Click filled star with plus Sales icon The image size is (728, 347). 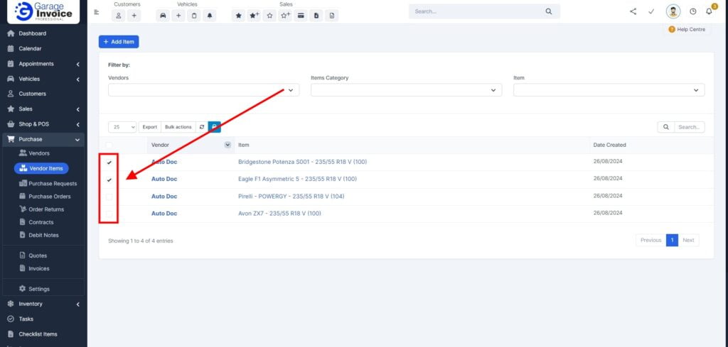[x=254, y=16]
